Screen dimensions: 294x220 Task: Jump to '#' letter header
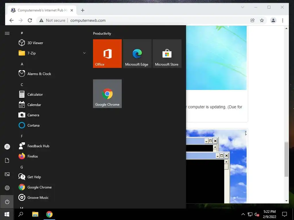click(22, 33)
